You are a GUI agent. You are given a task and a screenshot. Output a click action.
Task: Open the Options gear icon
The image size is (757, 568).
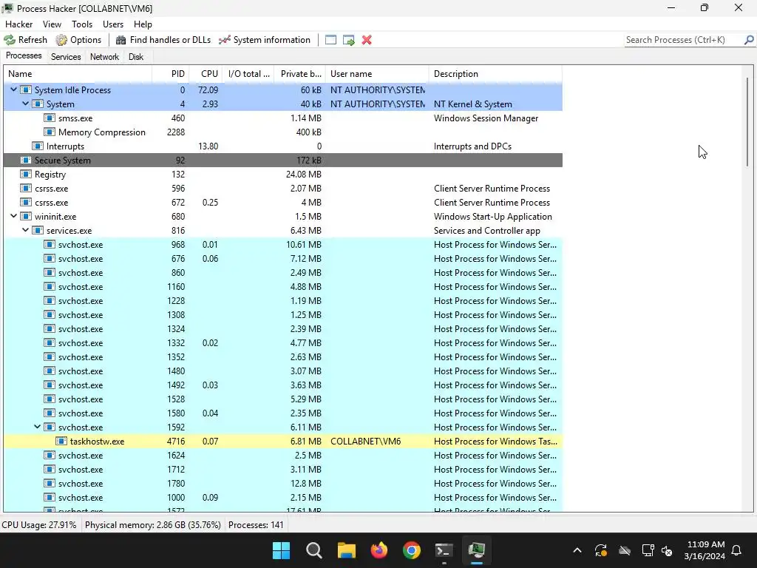point(61,40)
